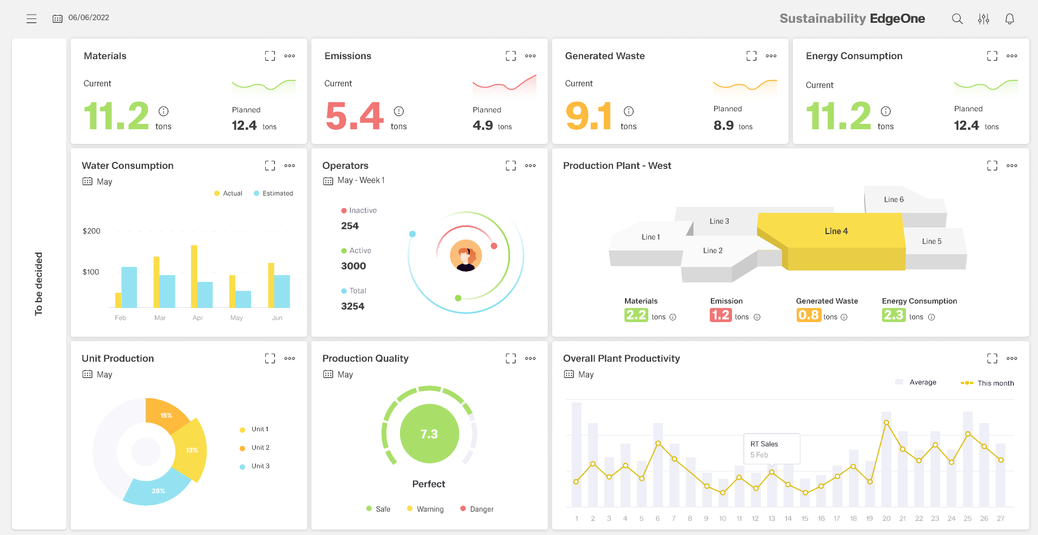This screenshot has width=1038, height=535.
Task: Open the filter sliders settings icon
Action: pos(983,19)
